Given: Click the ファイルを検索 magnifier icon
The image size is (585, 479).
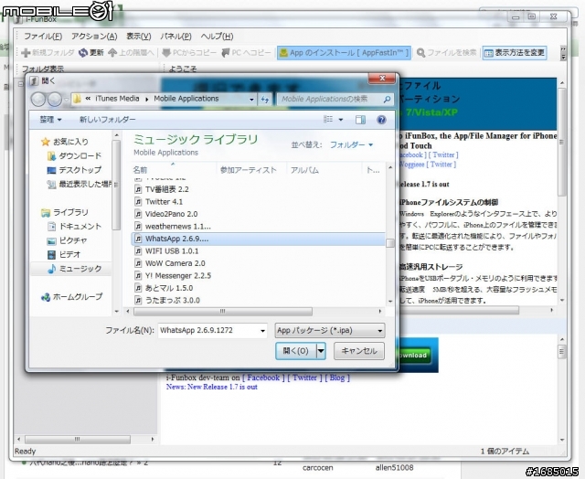Looking at the screenshot, I should pos(420,53).
